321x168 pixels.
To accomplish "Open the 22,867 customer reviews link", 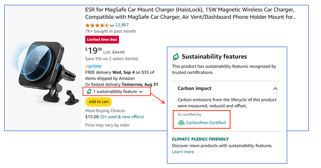I will point(122,25).
